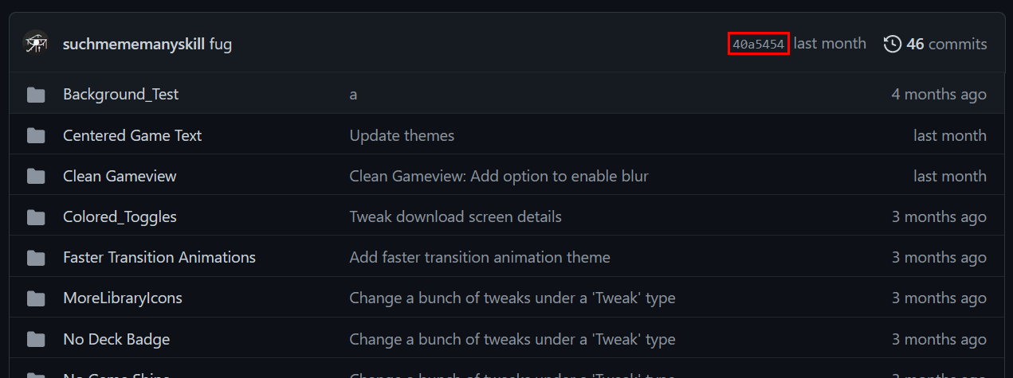The height and width of the screenshot is (378, 1013).
Task: Click the Colored_Toggles folder icon
Action: tap(36, 217)
